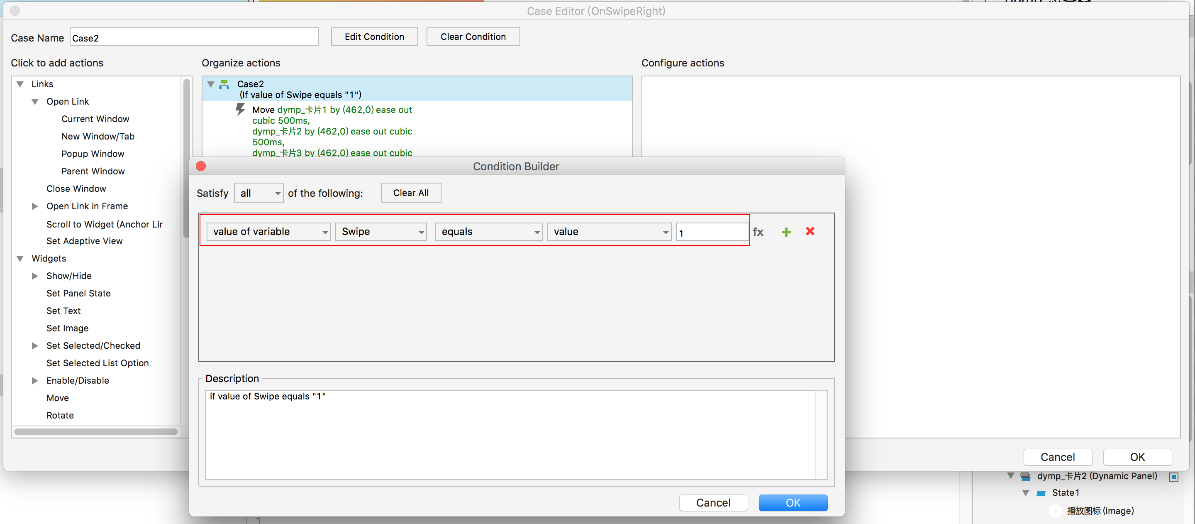Click the dymp_卡片2 dynamic panel icon
This screenshot has height=524, width=1195.
click(1025, 476)
